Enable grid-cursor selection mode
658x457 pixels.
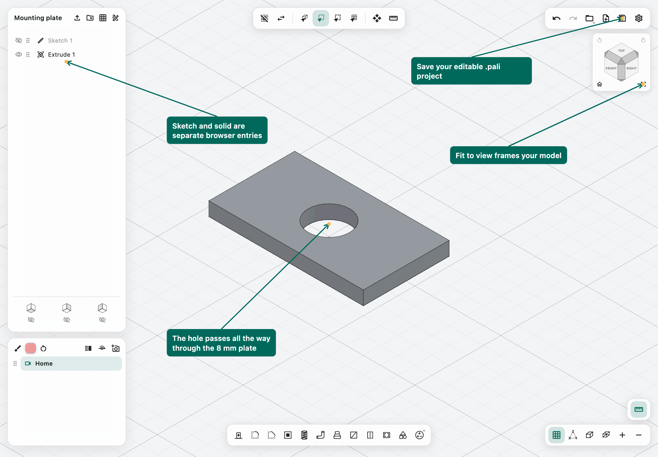tap(354, 18)
